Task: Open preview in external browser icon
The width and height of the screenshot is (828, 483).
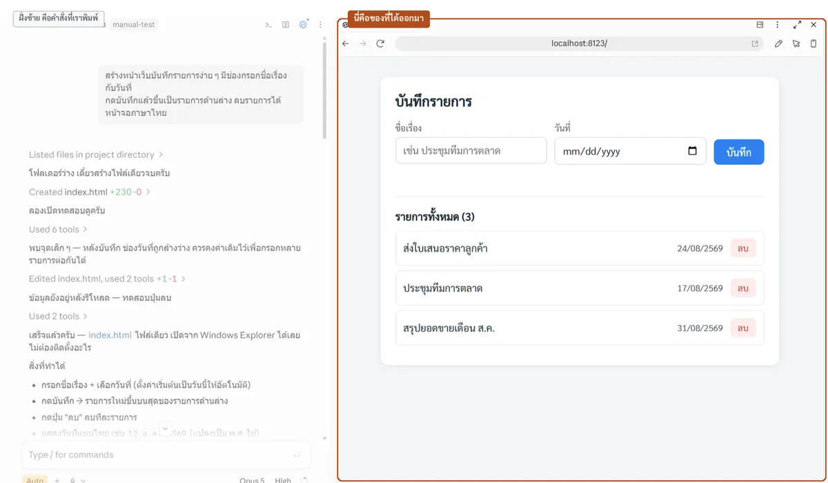Action: pos(755,43)
